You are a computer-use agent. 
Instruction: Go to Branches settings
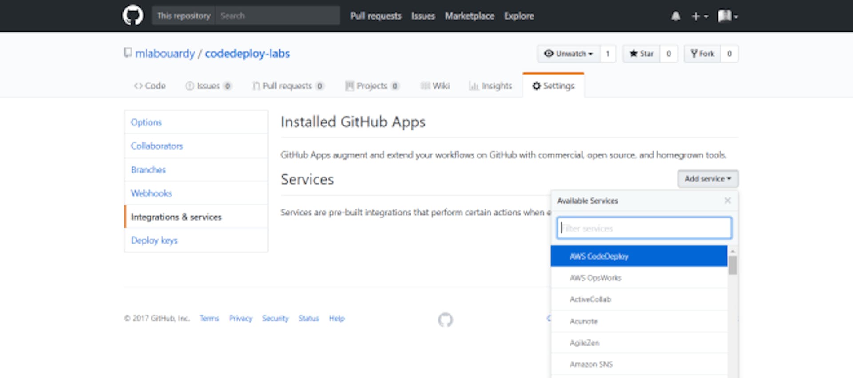point(196,169)
